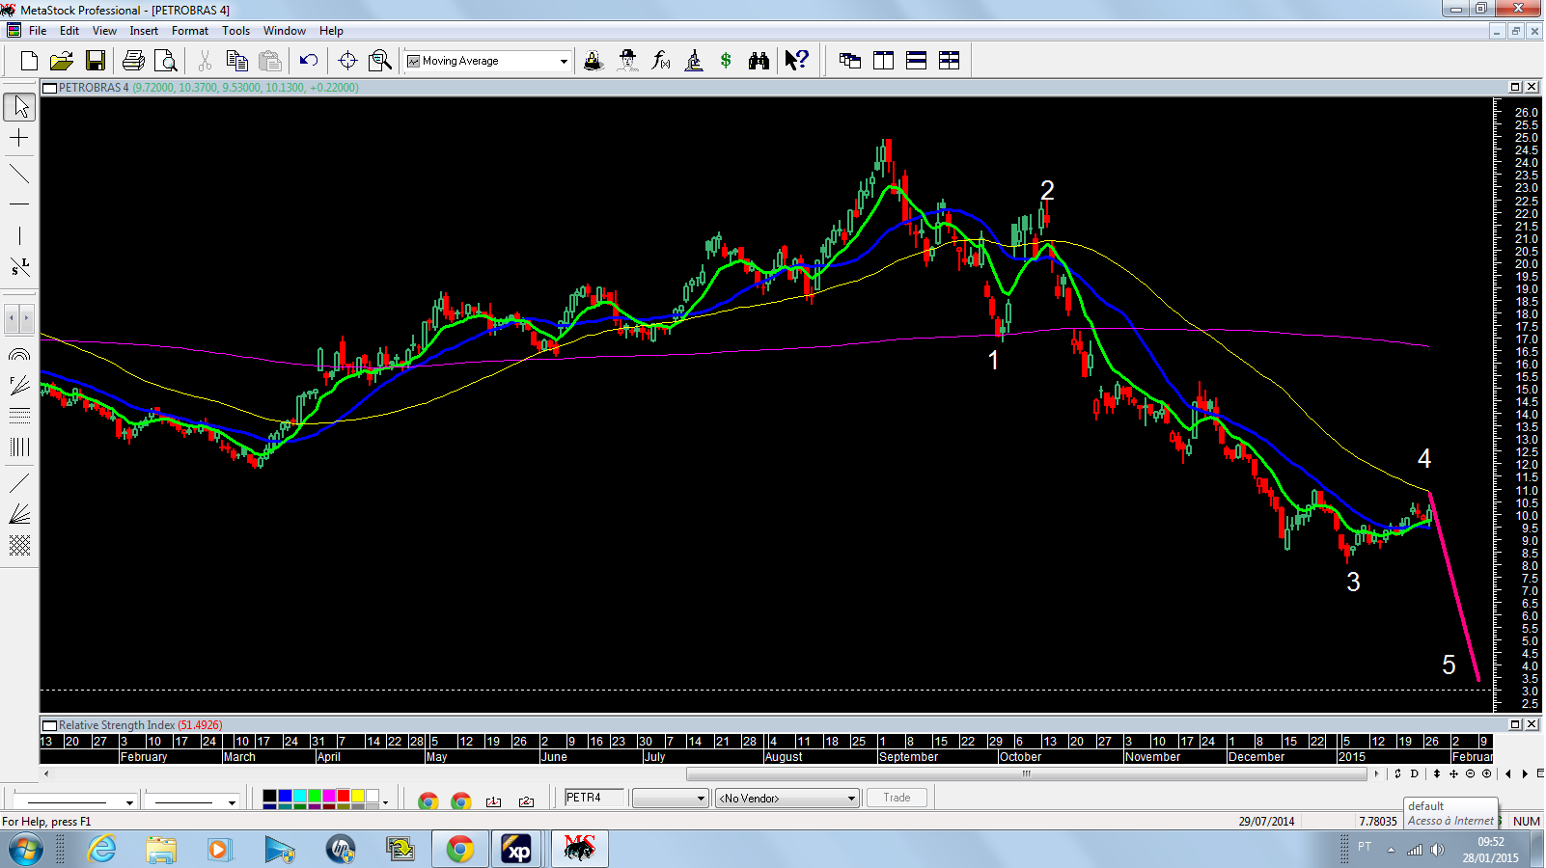
Task: Move to previous security with left arrow
Action: point(1508,773)
